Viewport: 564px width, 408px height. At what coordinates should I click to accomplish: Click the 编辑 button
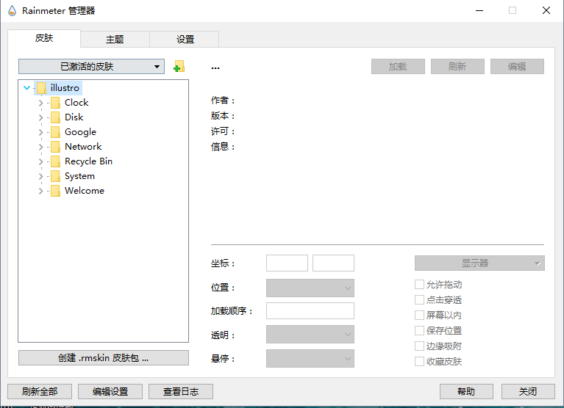pyautogui.click(x=517, y=66)
